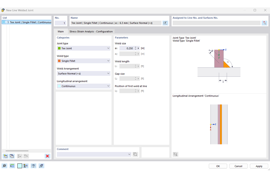Open the Joint type Tee Joint dropdown
The image size is (270, 178).
coord(83,48)
